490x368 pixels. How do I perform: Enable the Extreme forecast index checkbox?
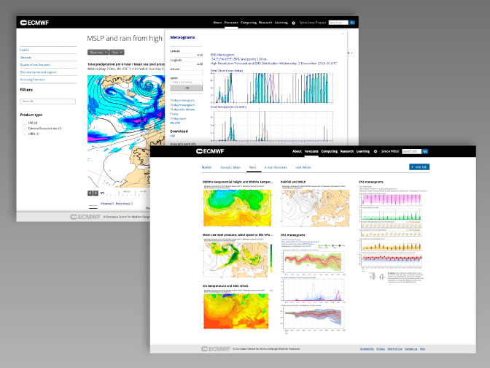click(x=24, y=128)
